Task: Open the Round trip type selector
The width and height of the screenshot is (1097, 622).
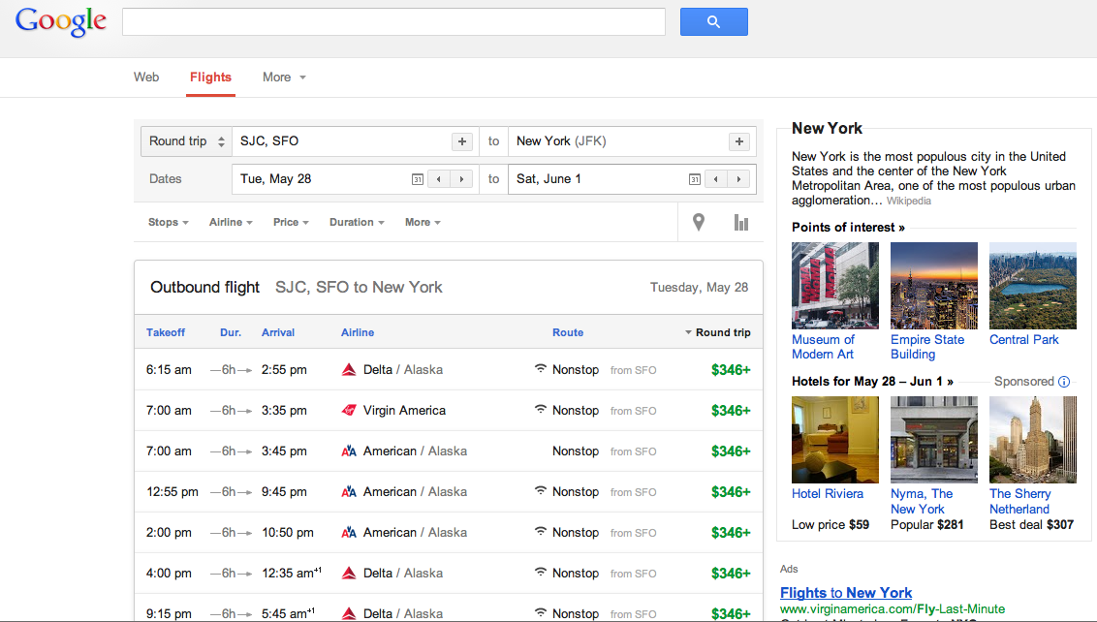Action: [x=186, y=141]
